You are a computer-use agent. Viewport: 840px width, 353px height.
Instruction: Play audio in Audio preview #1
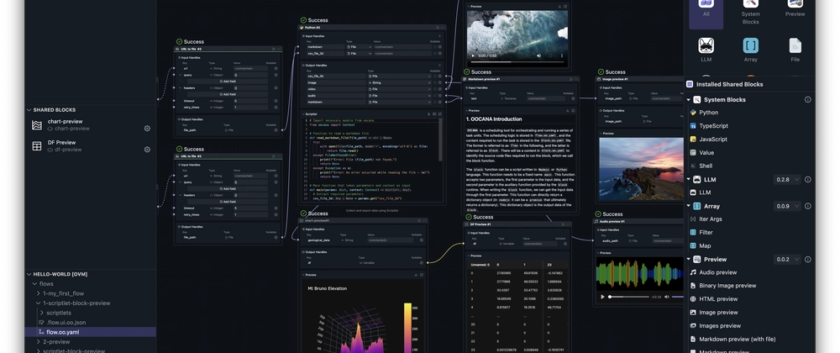pos(602,297)
